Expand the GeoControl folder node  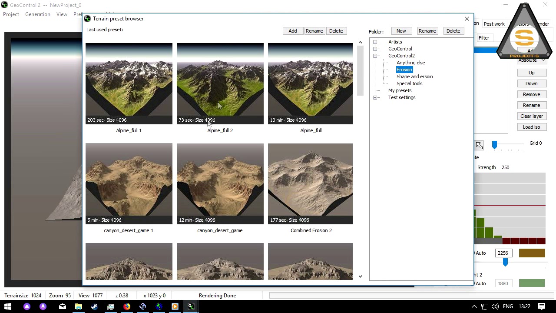(x=375, y=49)
